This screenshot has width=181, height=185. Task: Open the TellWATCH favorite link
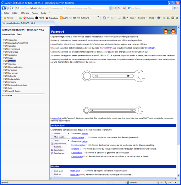coord(84,18)
